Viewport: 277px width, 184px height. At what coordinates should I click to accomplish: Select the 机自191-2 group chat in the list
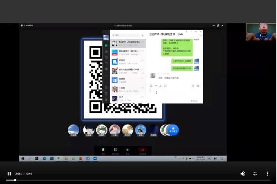[128, 43]
